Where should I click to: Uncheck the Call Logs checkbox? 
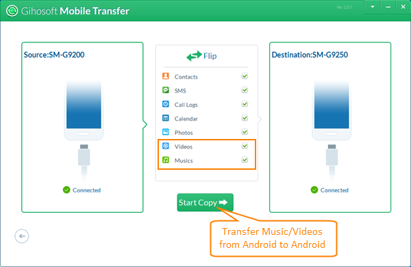pos(245,104)
